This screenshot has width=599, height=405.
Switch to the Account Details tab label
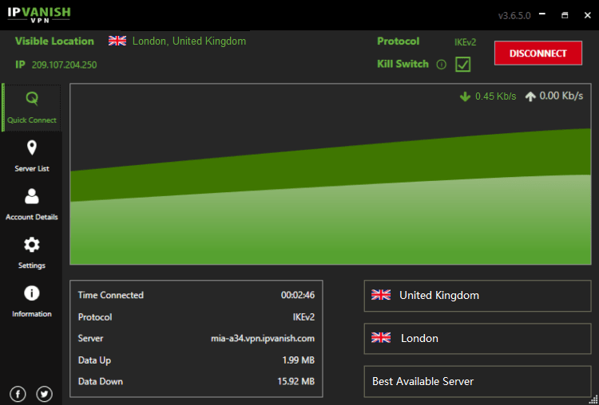pyautogui.click(x=32, y=217)
